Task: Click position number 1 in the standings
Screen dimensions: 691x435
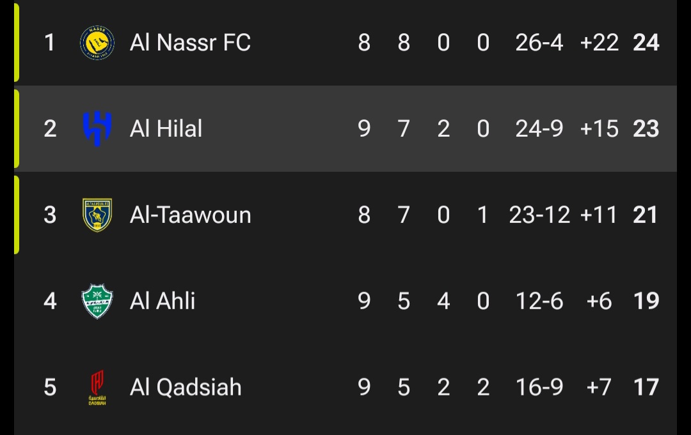Action: coord(50,42)
